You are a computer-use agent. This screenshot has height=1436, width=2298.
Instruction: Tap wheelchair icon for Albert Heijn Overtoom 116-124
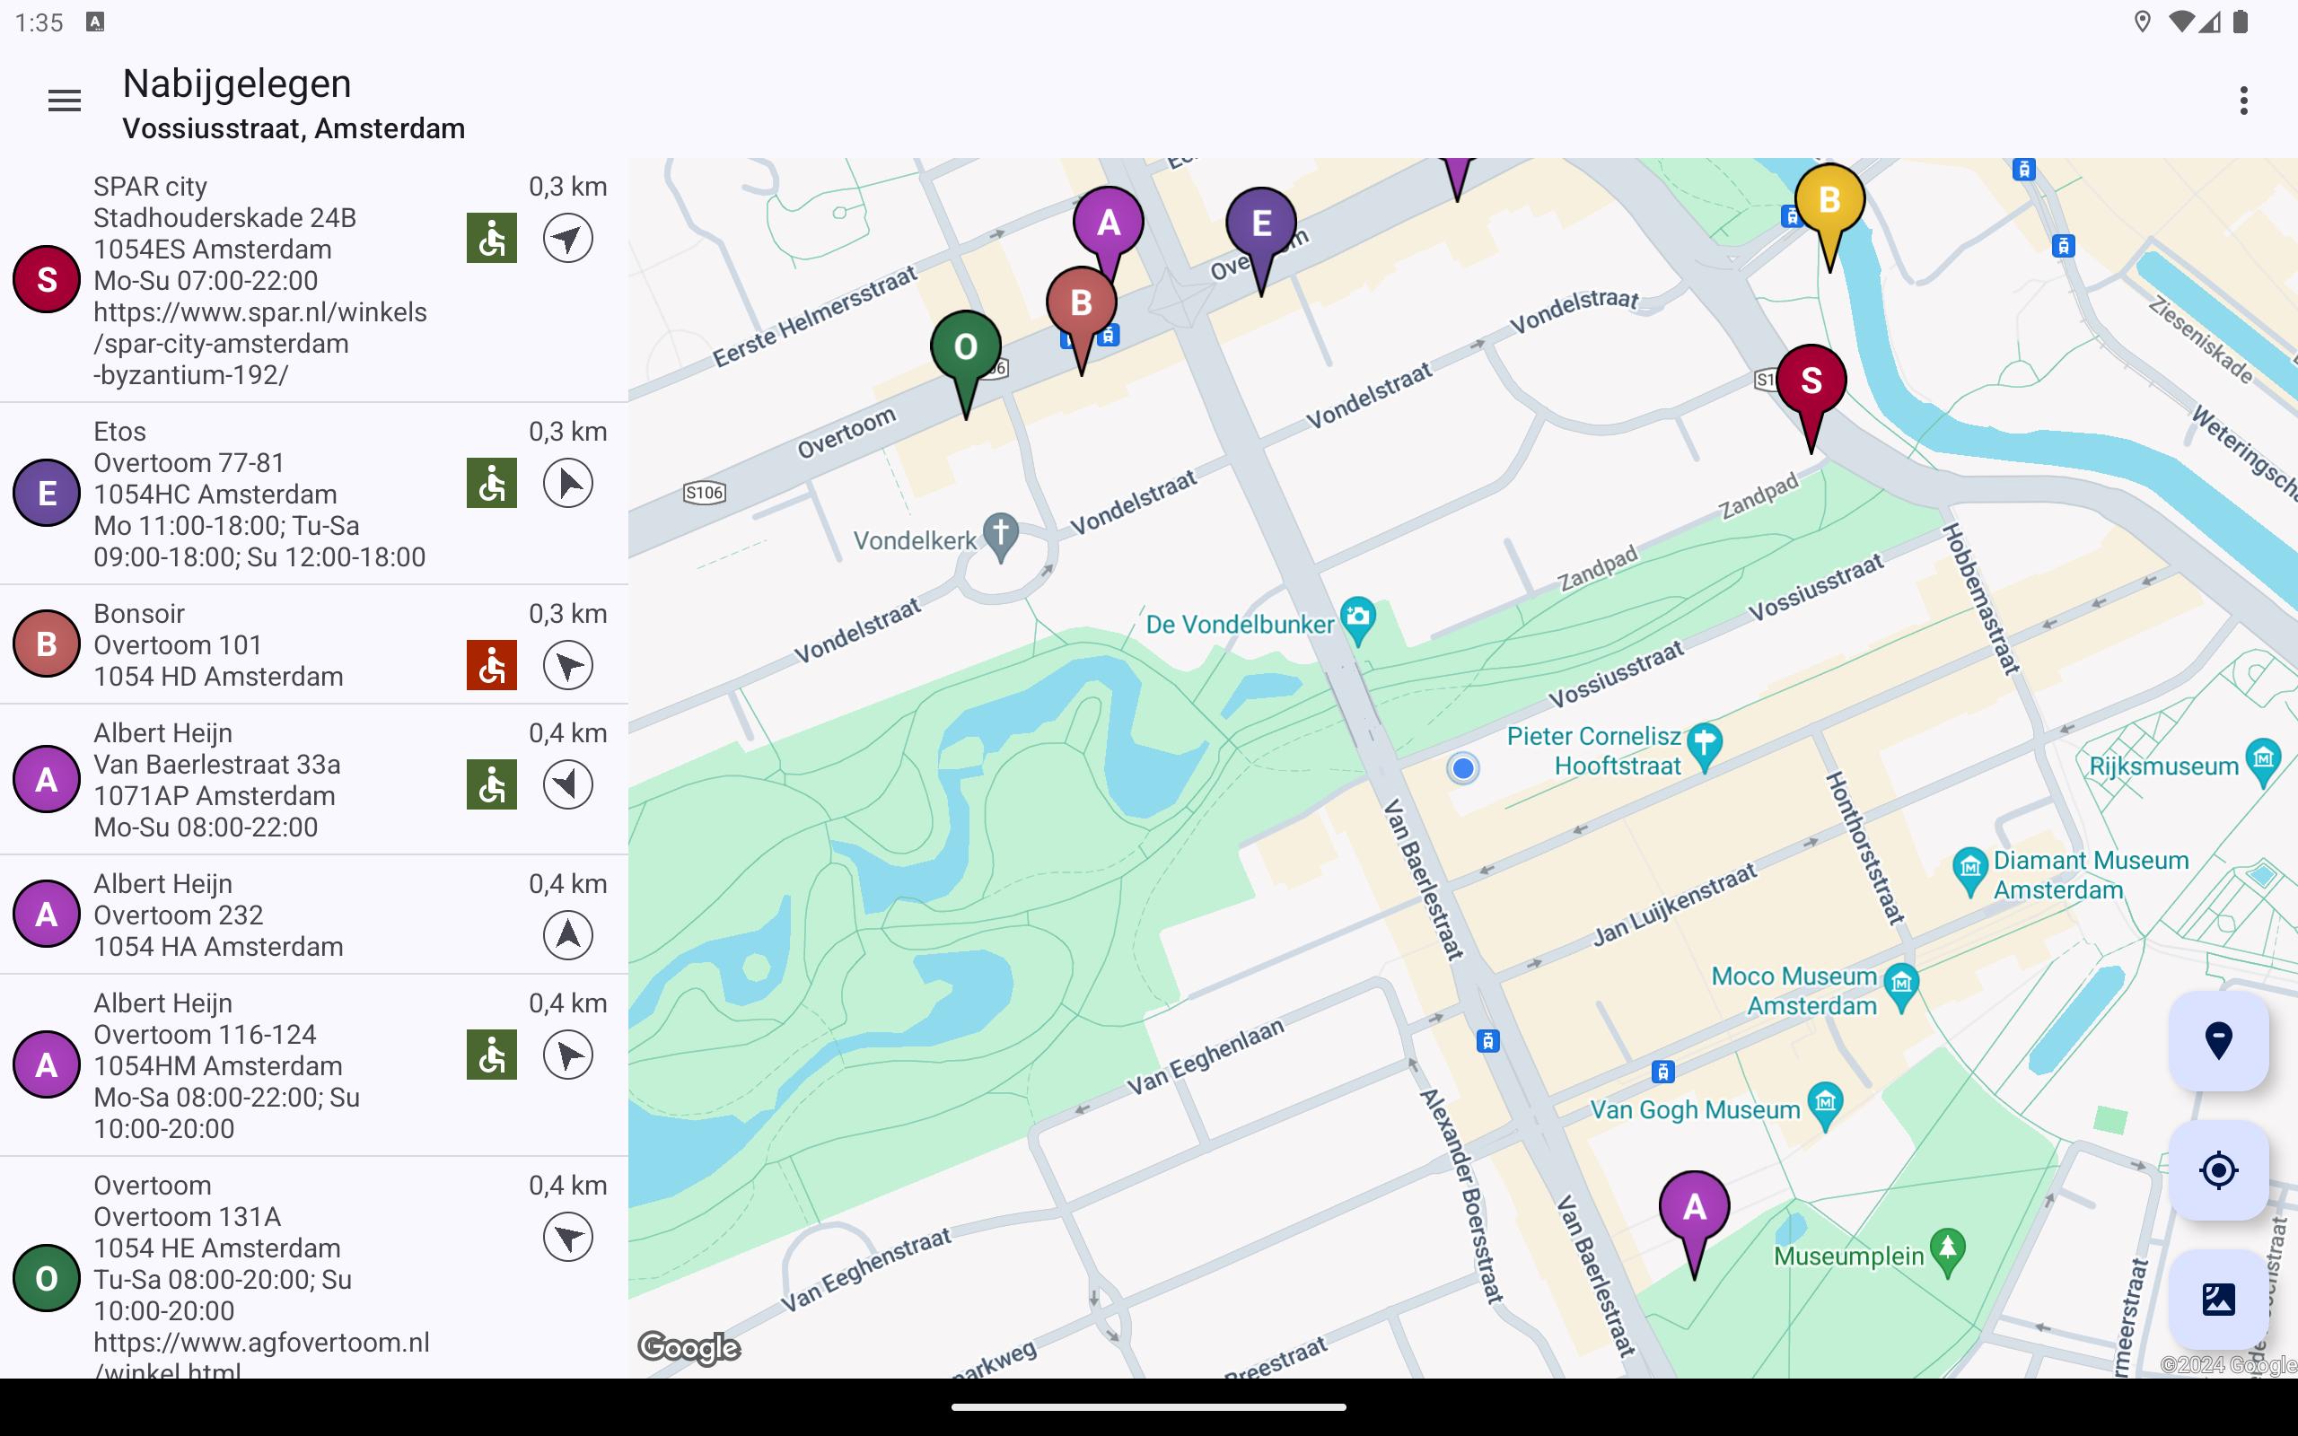click(x=492, y=1055)
